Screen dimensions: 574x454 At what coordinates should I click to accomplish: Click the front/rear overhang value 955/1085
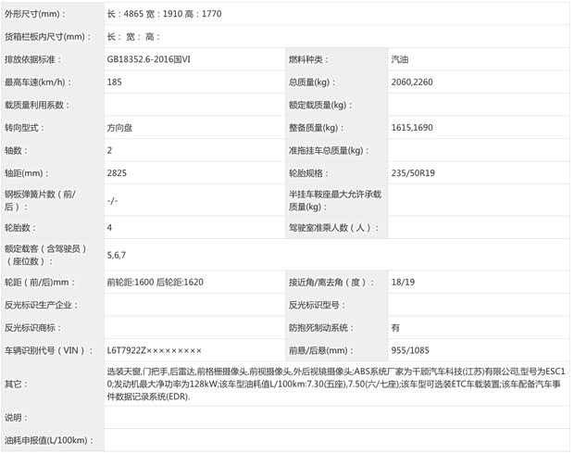click(x=411, y=350)
